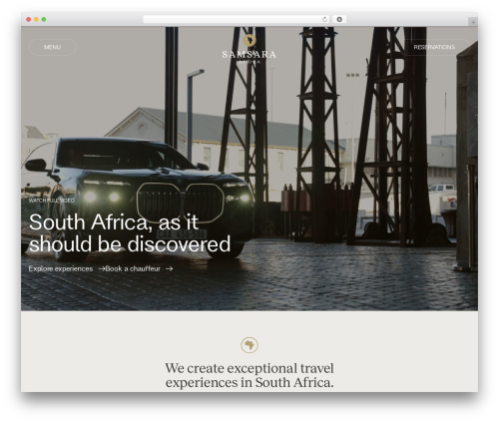The width and height of the screenshot is (499, 422).
Task: Open the RESERVATIONS button
Action: (434, 47)
